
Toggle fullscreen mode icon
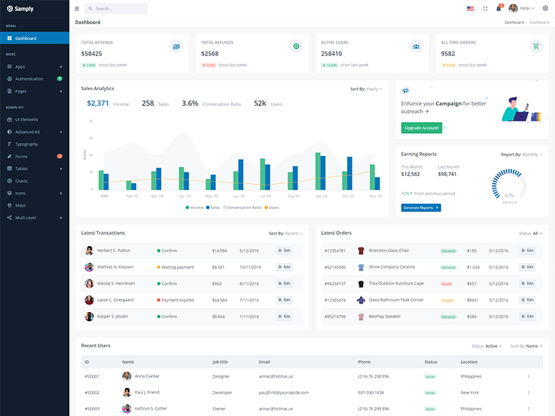tap(485, 8)
